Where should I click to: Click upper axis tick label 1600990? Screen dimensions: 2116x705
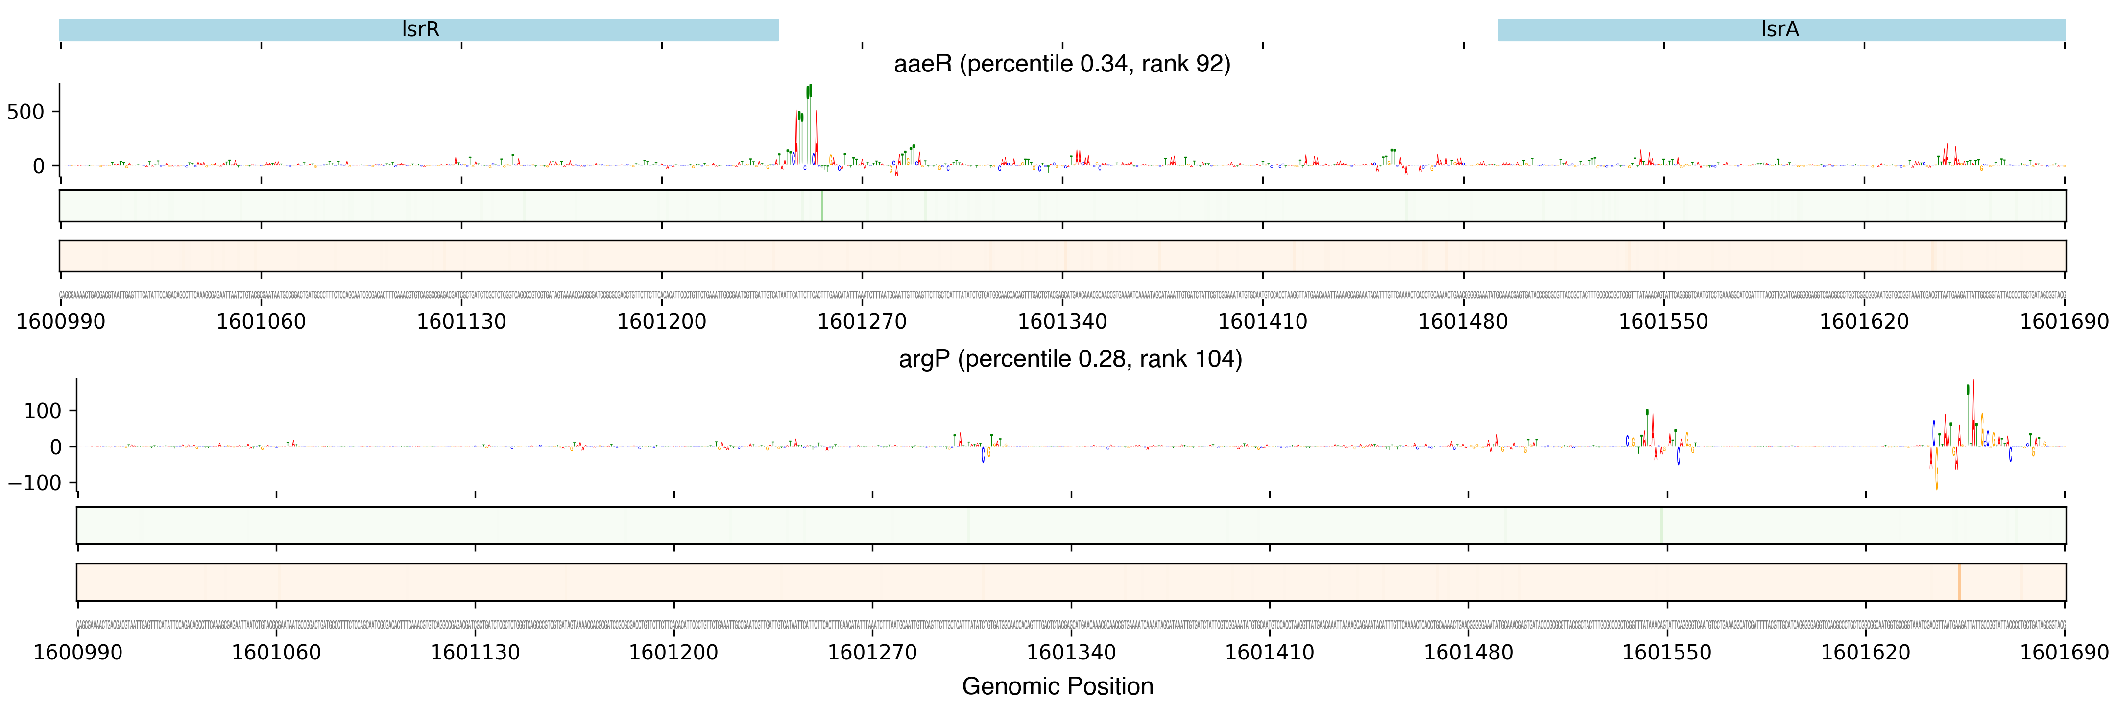61,321
